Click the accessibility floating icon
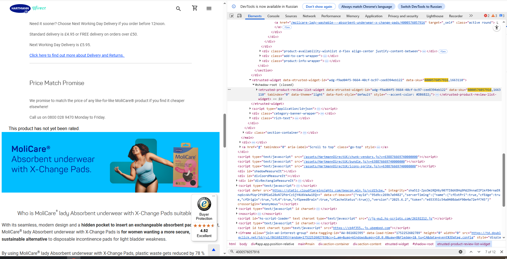507x259 pixels. pos(497,28)
